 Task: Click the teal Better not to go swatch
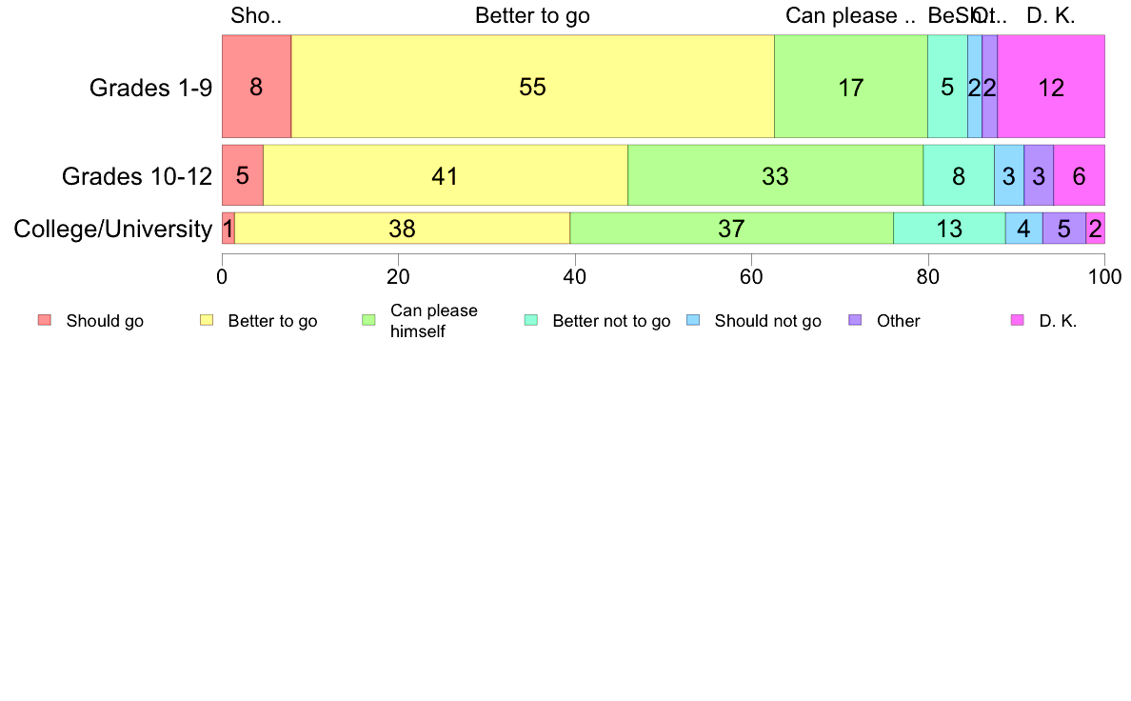click(x=531, y=320)
